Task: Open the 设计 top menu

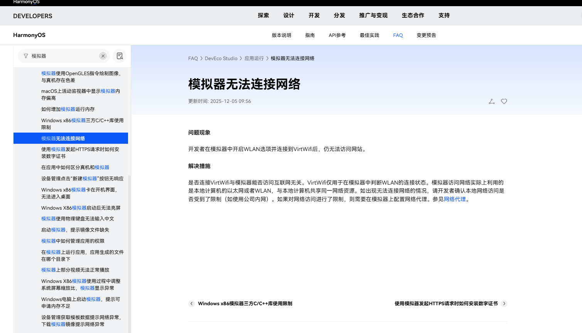Action: click(289, 15)
